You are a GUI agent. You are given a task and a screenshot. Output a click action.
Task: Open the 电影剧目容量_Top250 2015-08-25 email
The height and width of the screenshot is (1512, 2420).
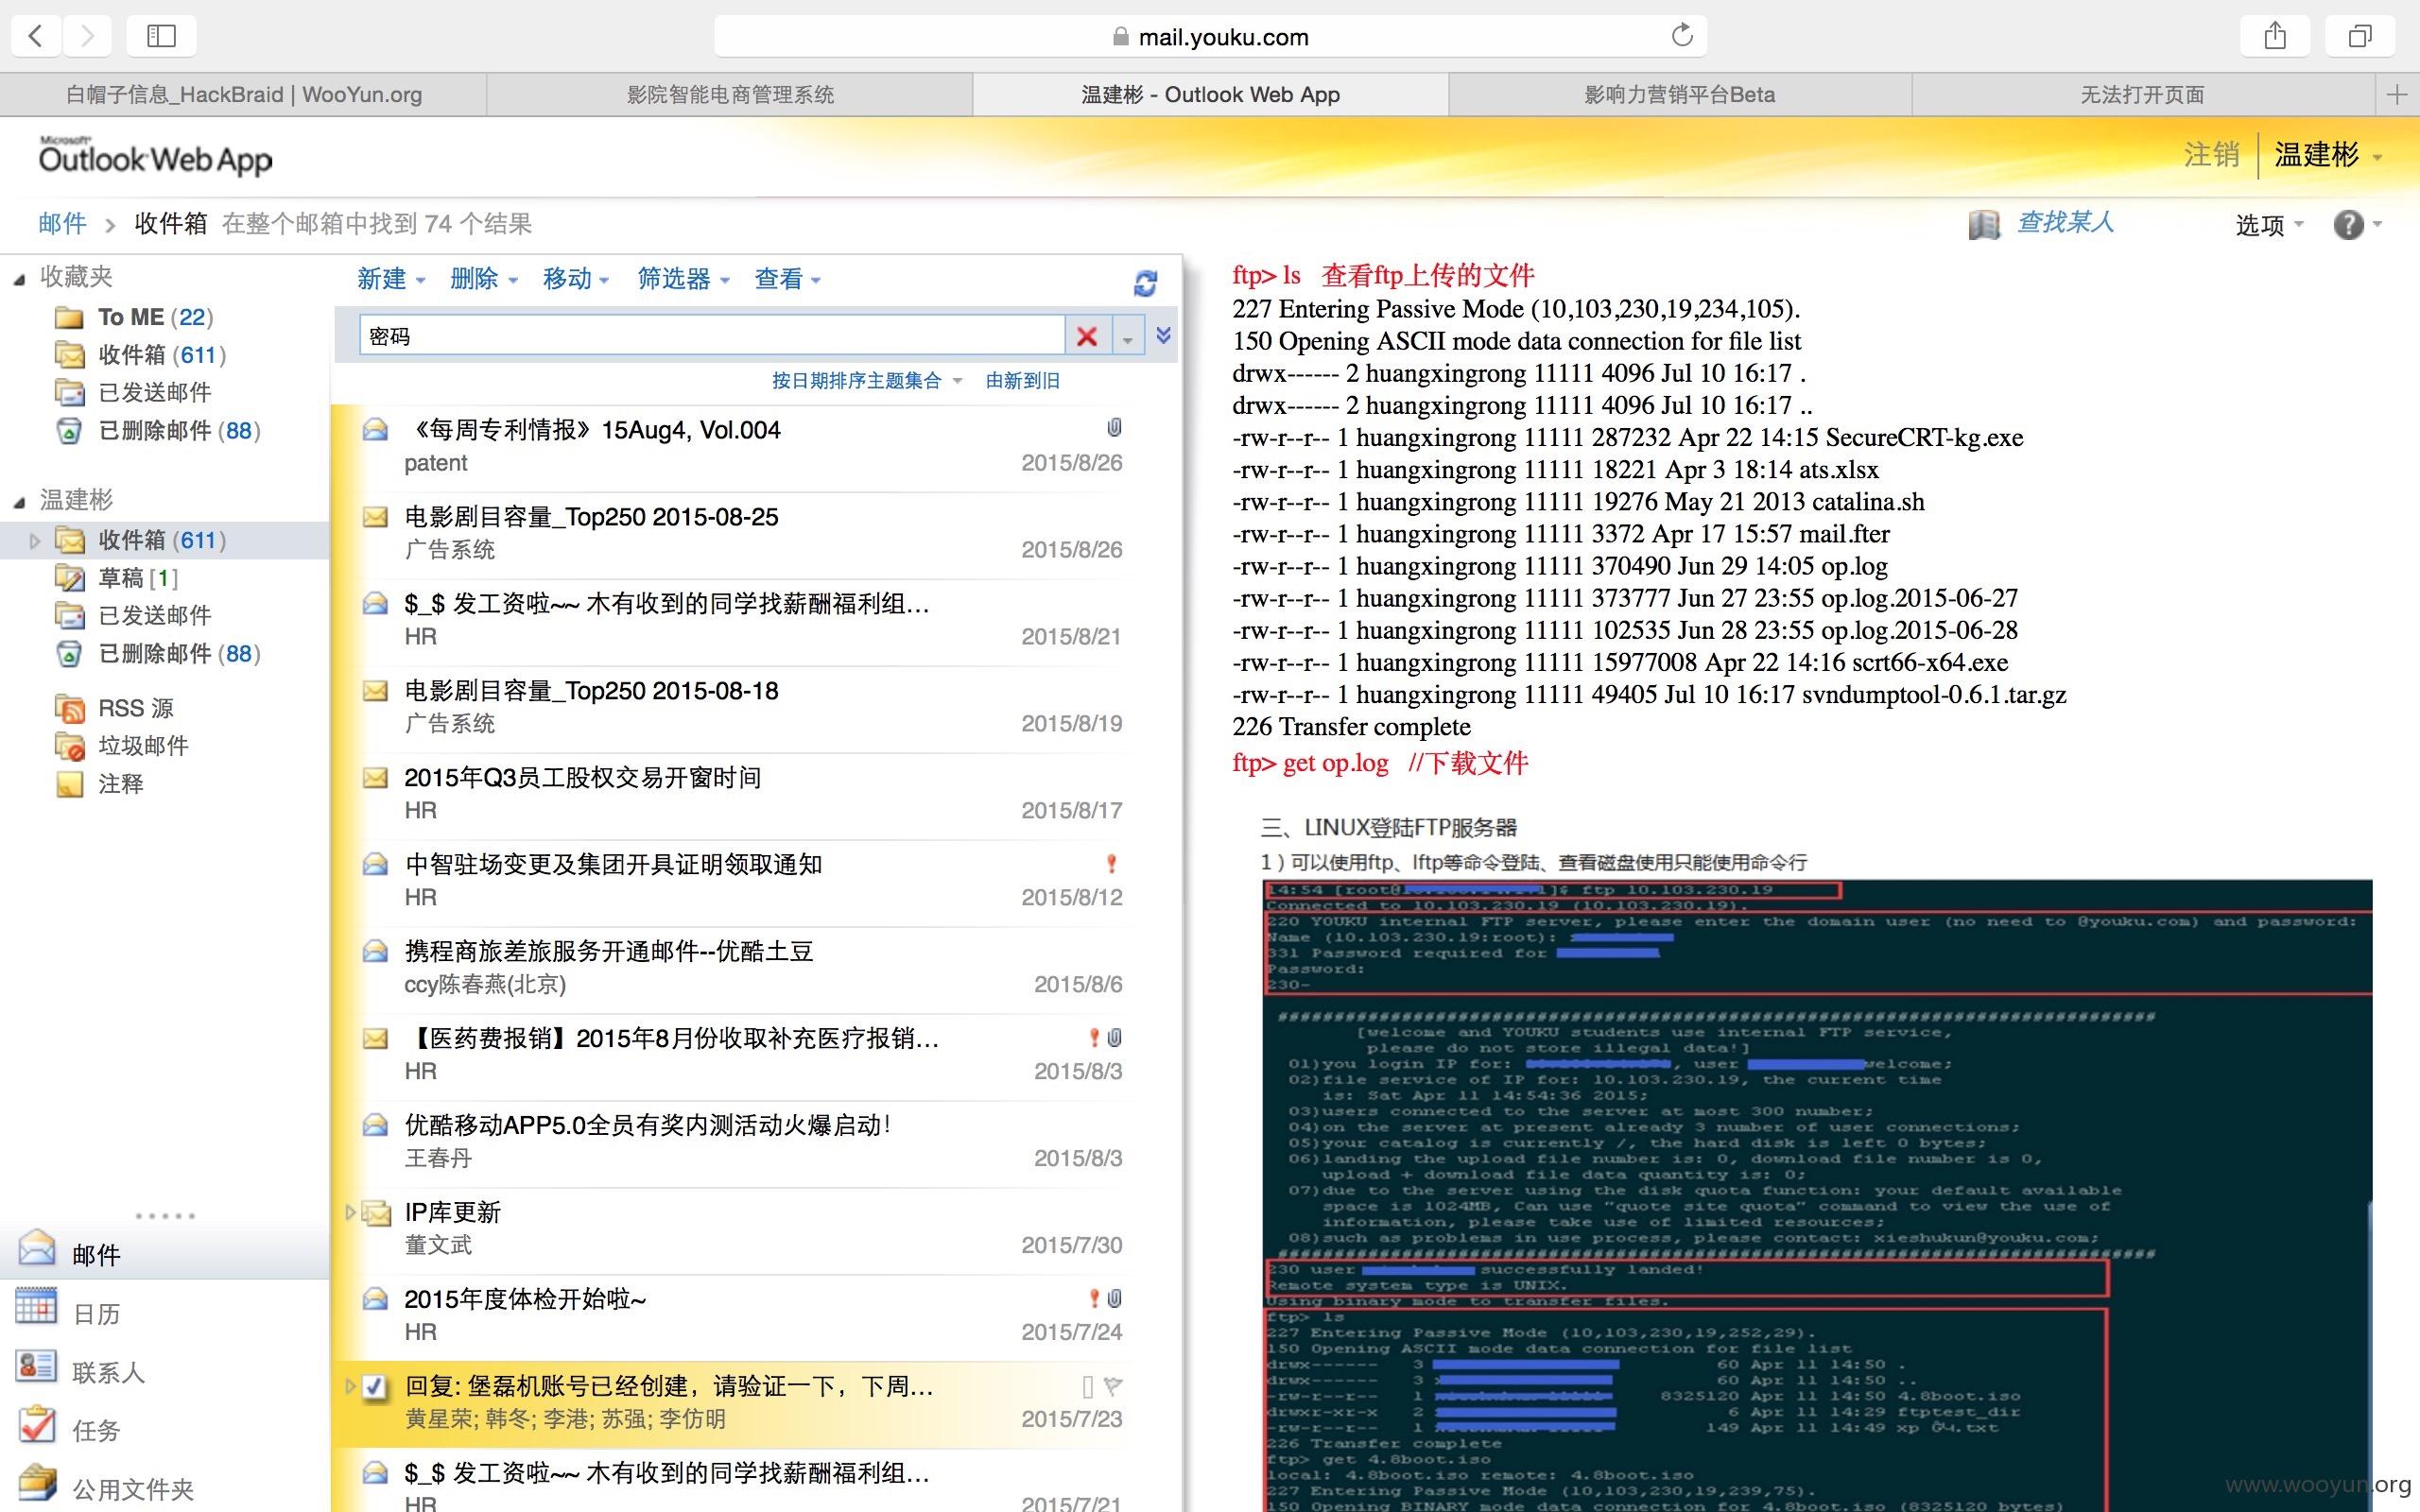(742, 533)
